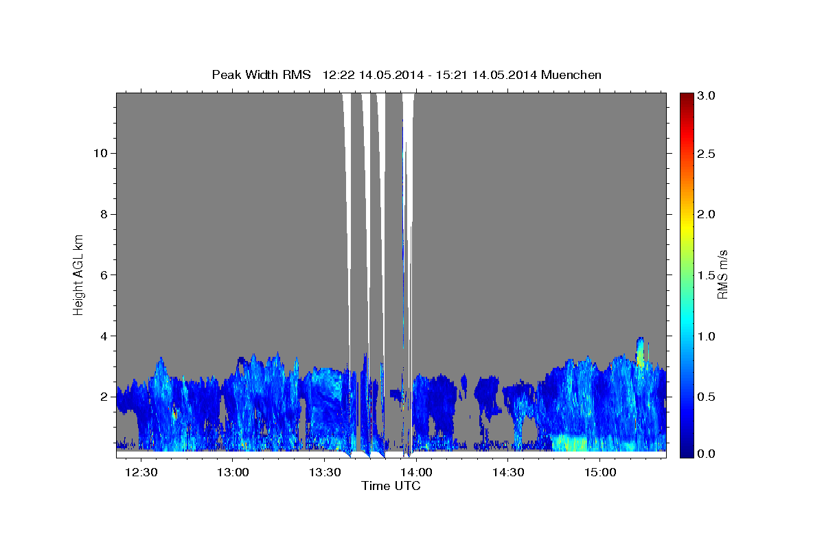Image resolution: width=824 pixels, height=549 pixels.
Task: Click the height tick label 4
Action: [104, 336]
